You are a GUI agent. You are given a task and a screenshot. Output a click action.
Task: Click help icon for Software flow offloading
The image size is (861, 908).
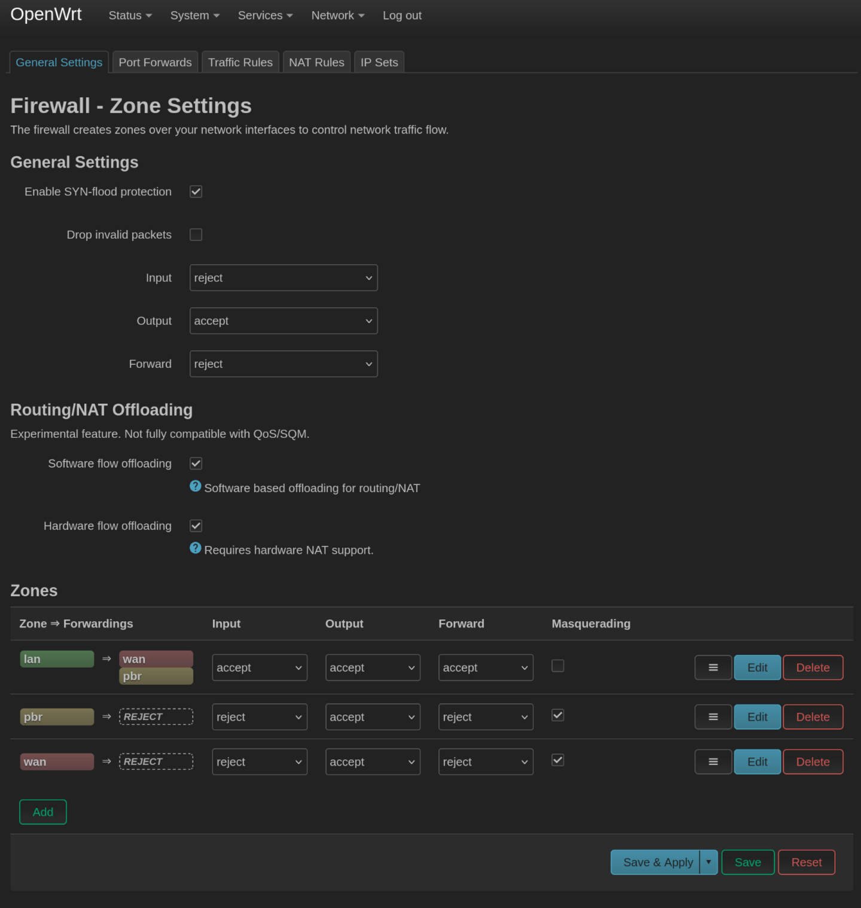click(x=196, y=486)
